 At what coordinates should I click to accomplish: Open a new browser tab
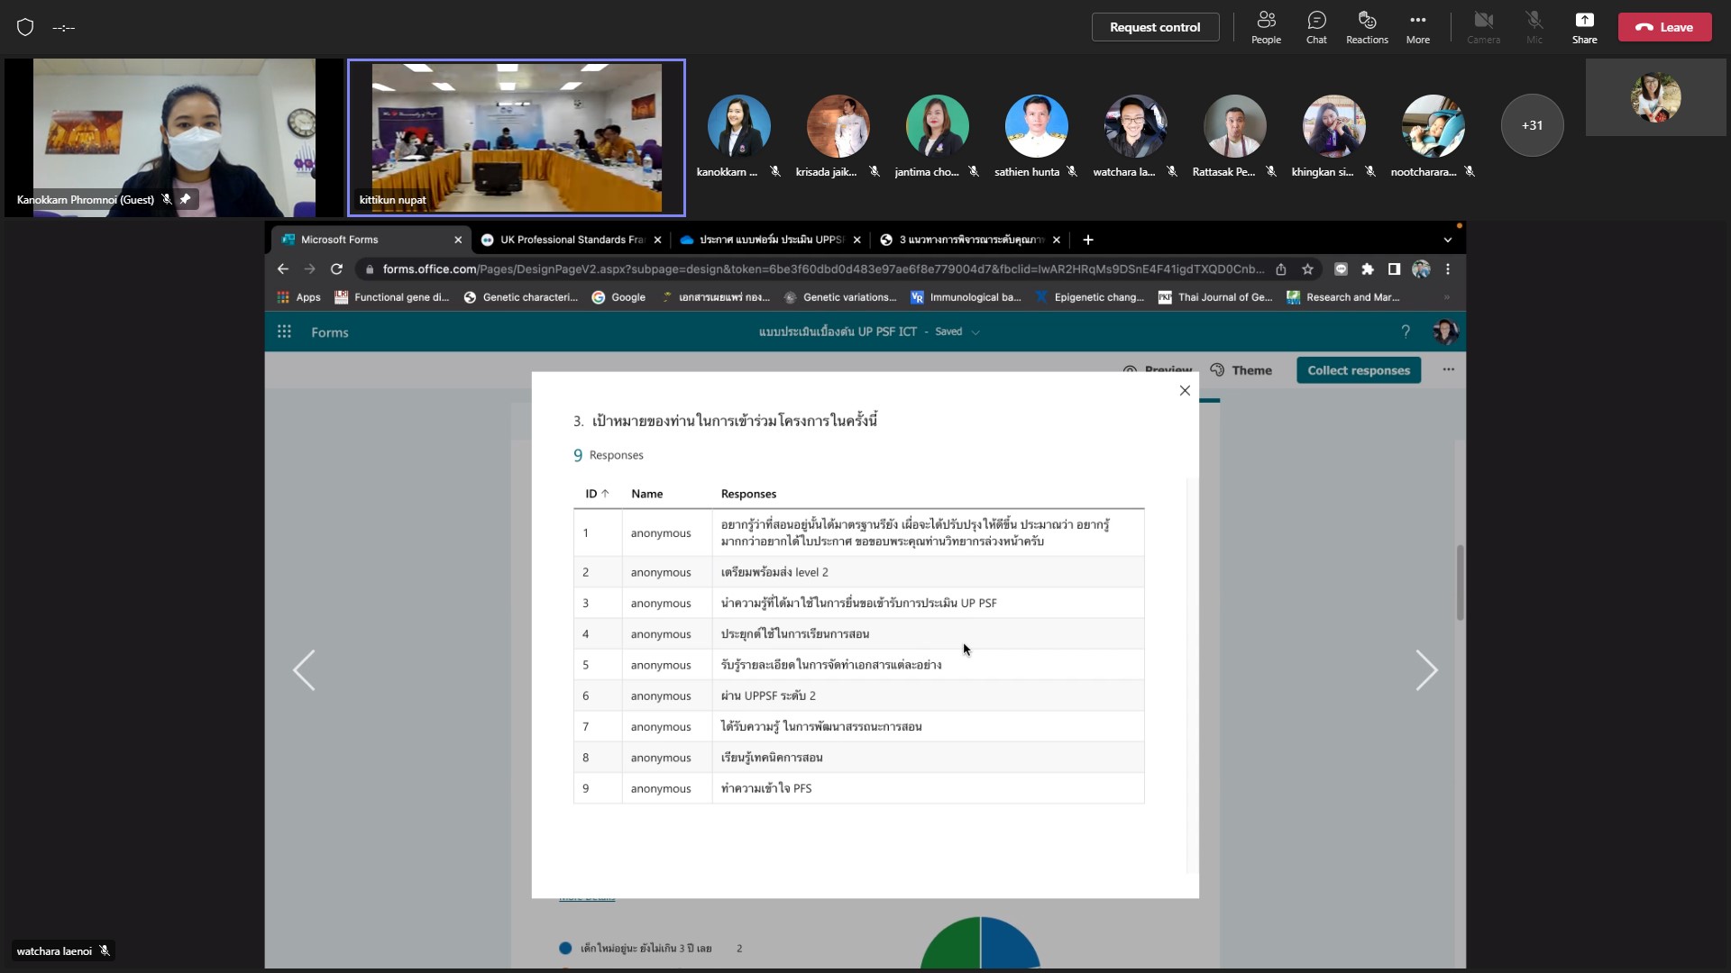[1088, 240]
